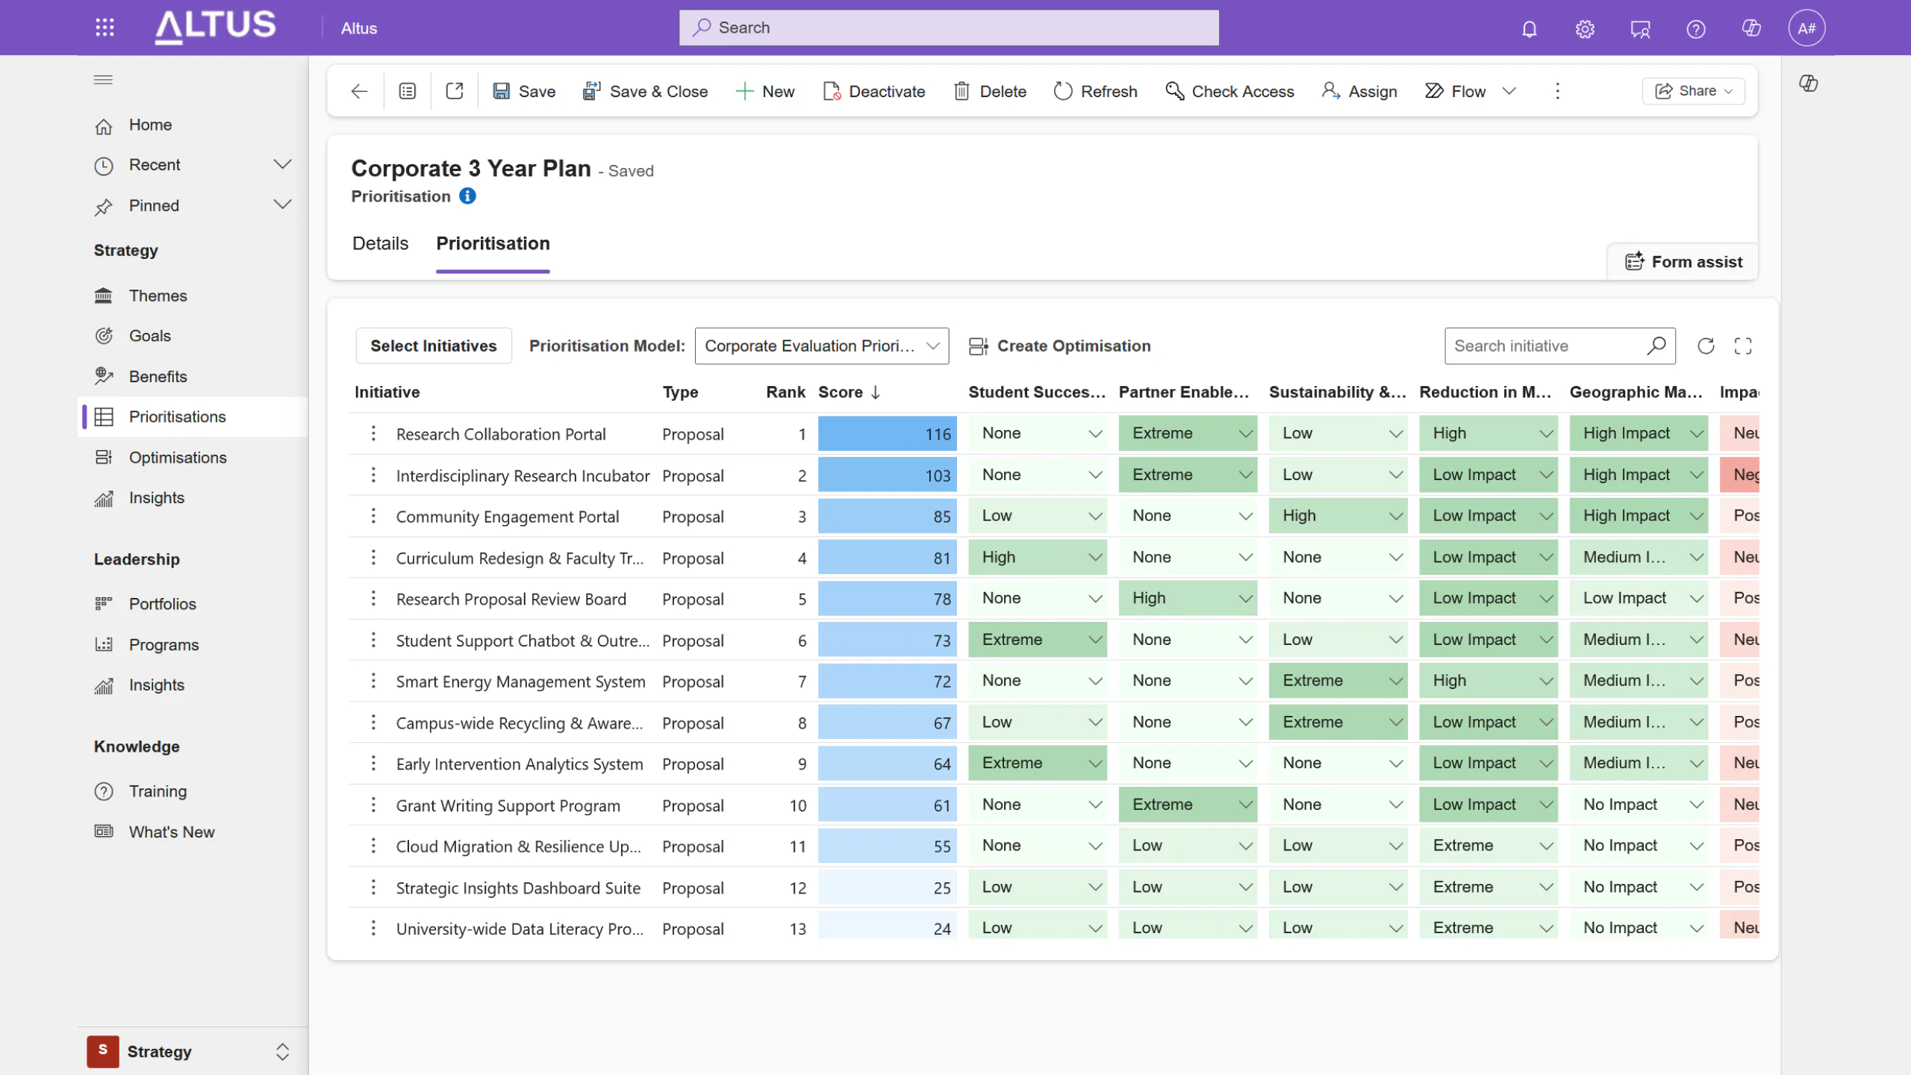
Task: Sort by Score column header
Action: pos(849,392)
